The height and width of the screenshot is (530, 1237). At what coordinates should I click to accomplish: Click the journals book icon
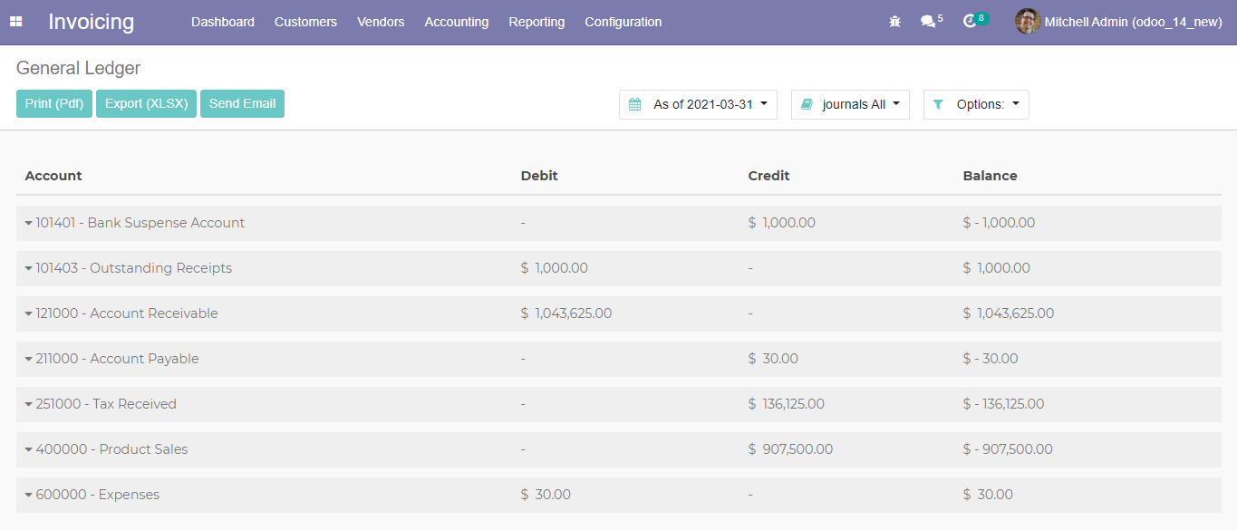click(807, 105)
